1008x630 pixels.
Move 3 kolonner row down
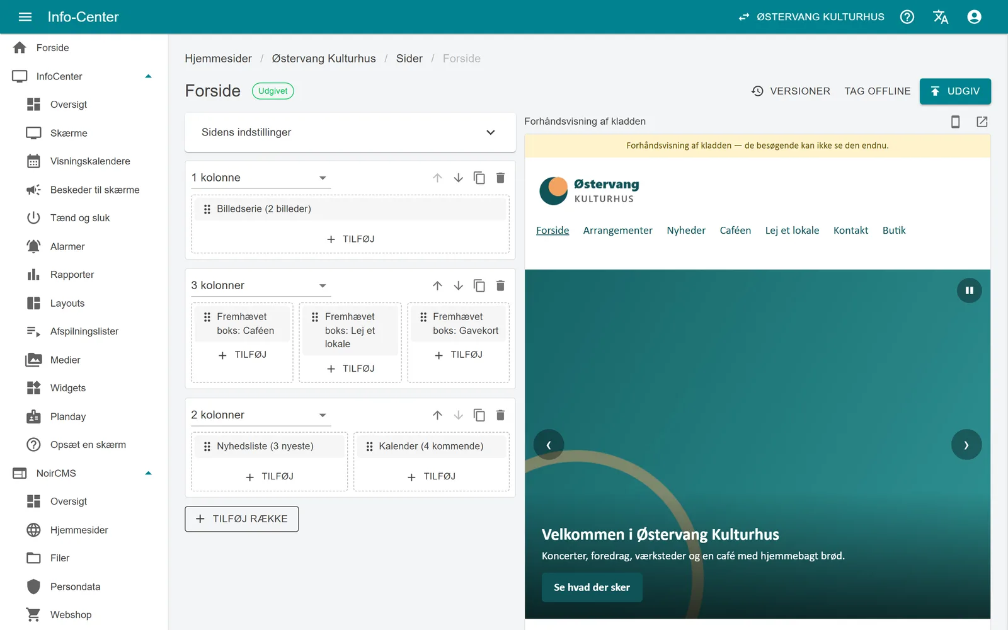tap(459, 285)
